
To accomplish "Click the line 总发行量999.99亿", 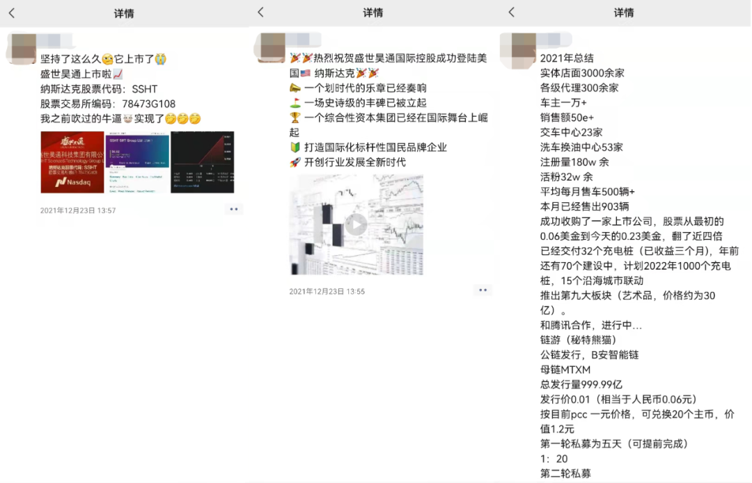I will (x=581, y=385).
